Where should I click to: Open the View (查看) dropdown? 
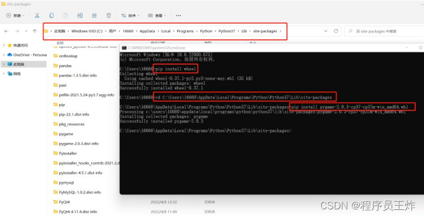pyautogui.click(x=157, y=16)
